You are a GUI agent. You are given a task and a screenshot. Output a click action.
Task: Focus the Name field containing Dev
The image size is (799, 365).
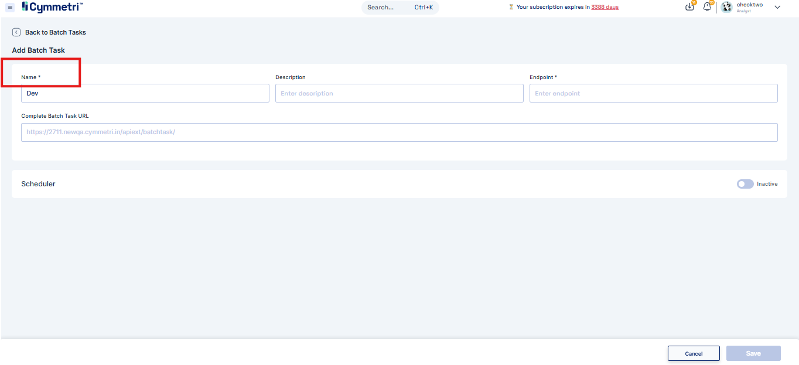[x=145, y=93]
